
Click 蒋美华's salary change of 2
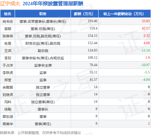[x=149, y=123]
